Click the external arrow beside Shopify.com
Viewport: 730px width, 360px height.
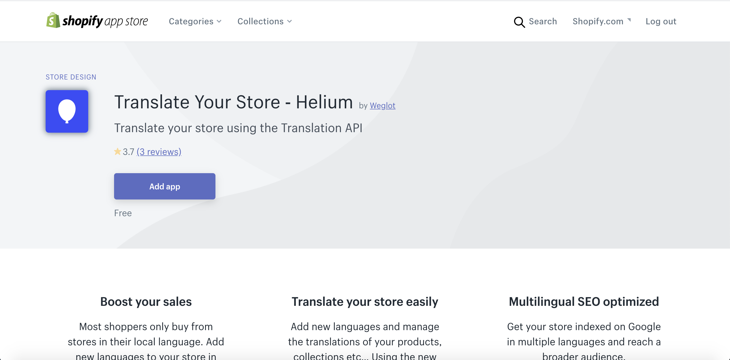point(629,19)
